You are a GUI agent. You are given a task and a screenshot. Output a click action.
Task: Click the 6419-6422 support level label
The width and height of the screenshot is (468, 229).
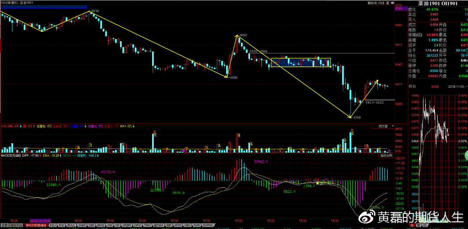[374, 102]
